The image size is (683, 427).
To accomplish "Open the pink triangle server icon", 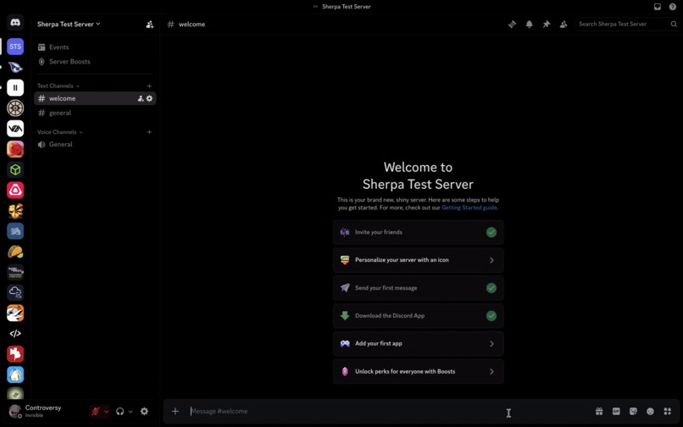I will (15, 190).
